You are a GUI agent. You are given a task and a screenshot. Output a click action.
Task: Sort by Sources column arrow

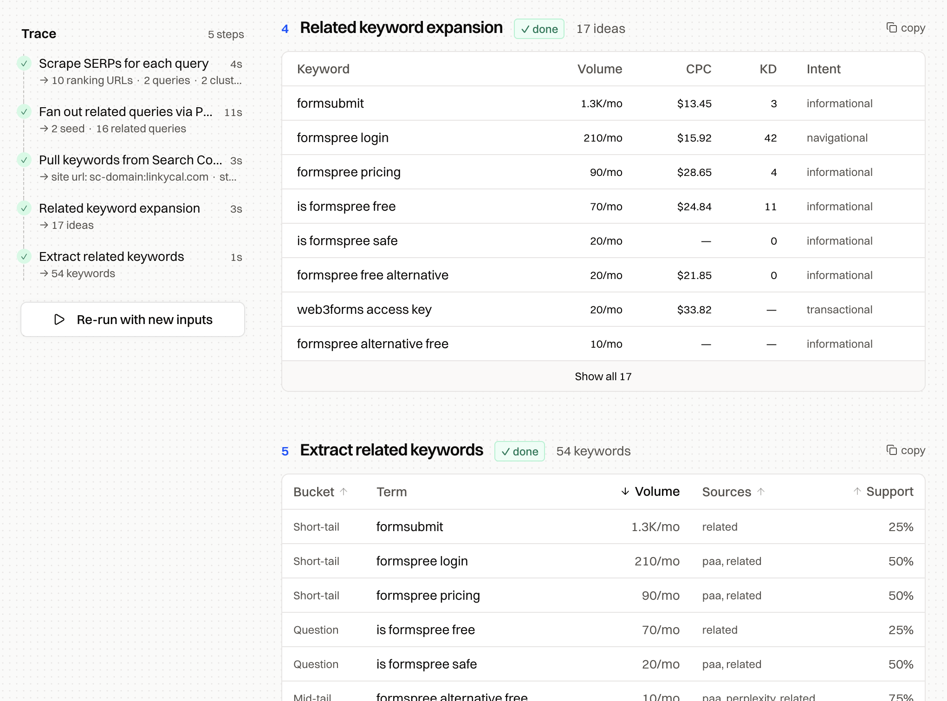761,492
